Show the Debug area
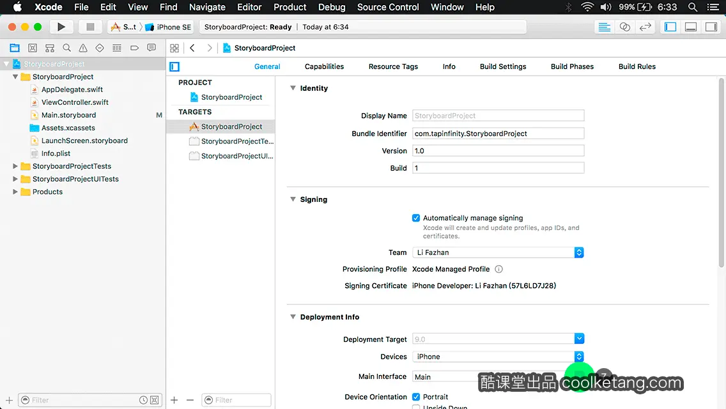The image size is (726, 409). (691, 27)
